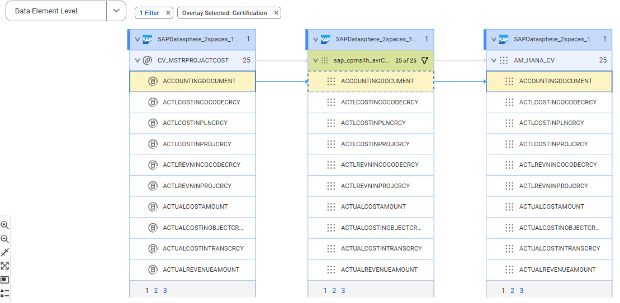Click SAP logo in first SAPDatasphere column header
This screenshot has height=303, width=620.
click(148, 39)
